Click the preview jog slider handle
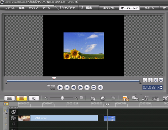Image resolution: width=168 pixels, height=130 pixels. point(54,78)
